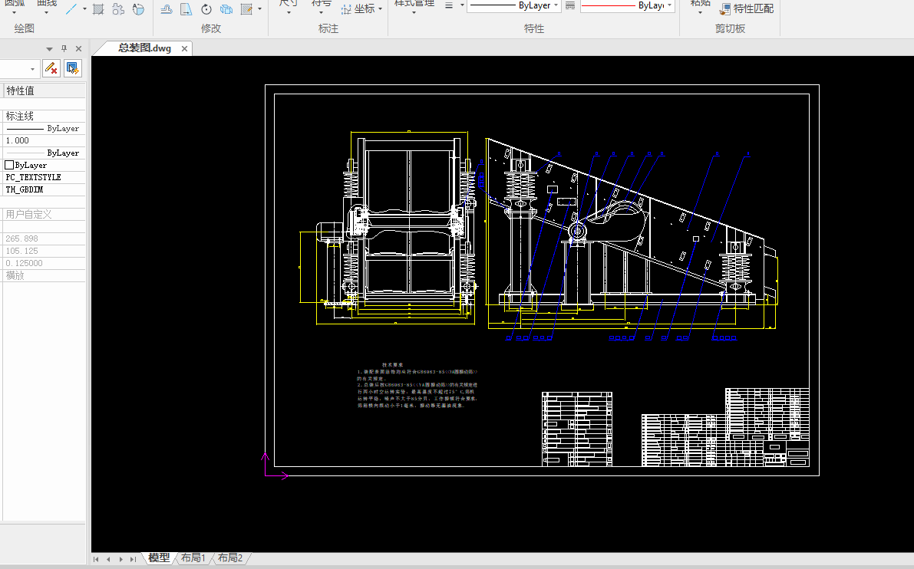Switch to the 布局2 layout tab
Screen dimensions: 914x569
[x=230, y=558]
